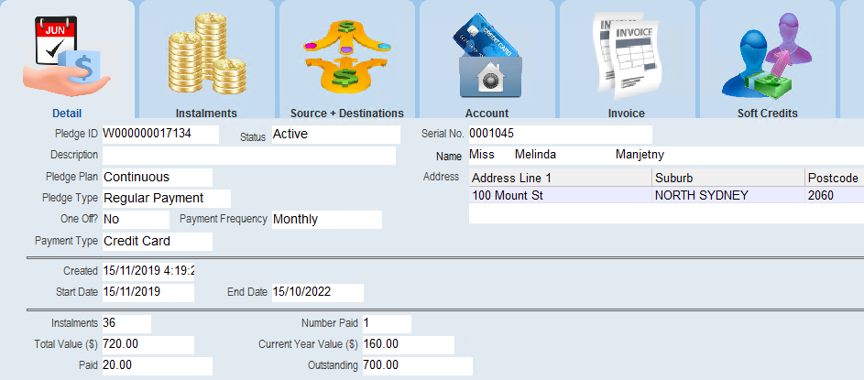The width and height of the screenshot is (864, 380).
Task: Click the surname Manjetny
Action: click(640, 156)
